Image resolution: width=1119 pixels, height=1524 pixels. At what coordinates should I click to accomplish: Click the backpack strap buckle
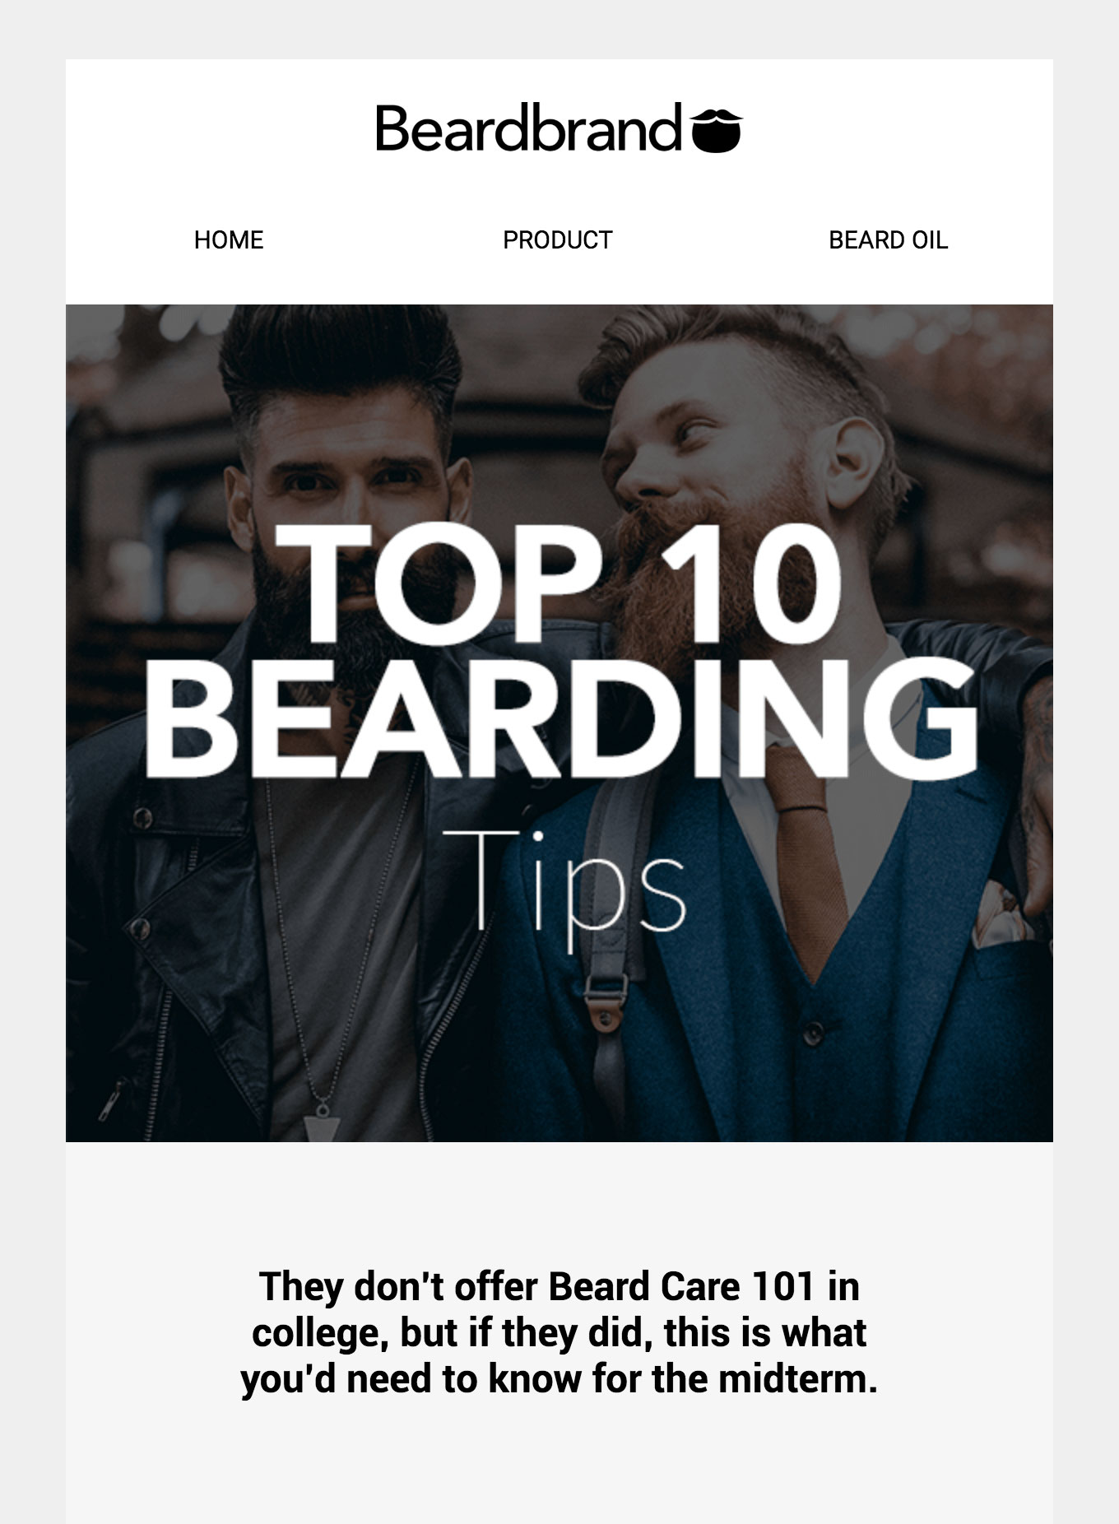pyautogui.click(x=606, y=989)
